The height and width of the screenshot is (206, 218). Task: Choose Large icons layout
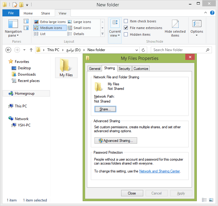pyautogui.click(x=79, y=22)
